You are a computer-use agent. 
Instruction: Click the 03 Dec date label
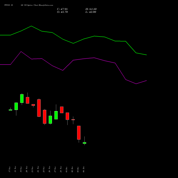(x=78, y=169)
